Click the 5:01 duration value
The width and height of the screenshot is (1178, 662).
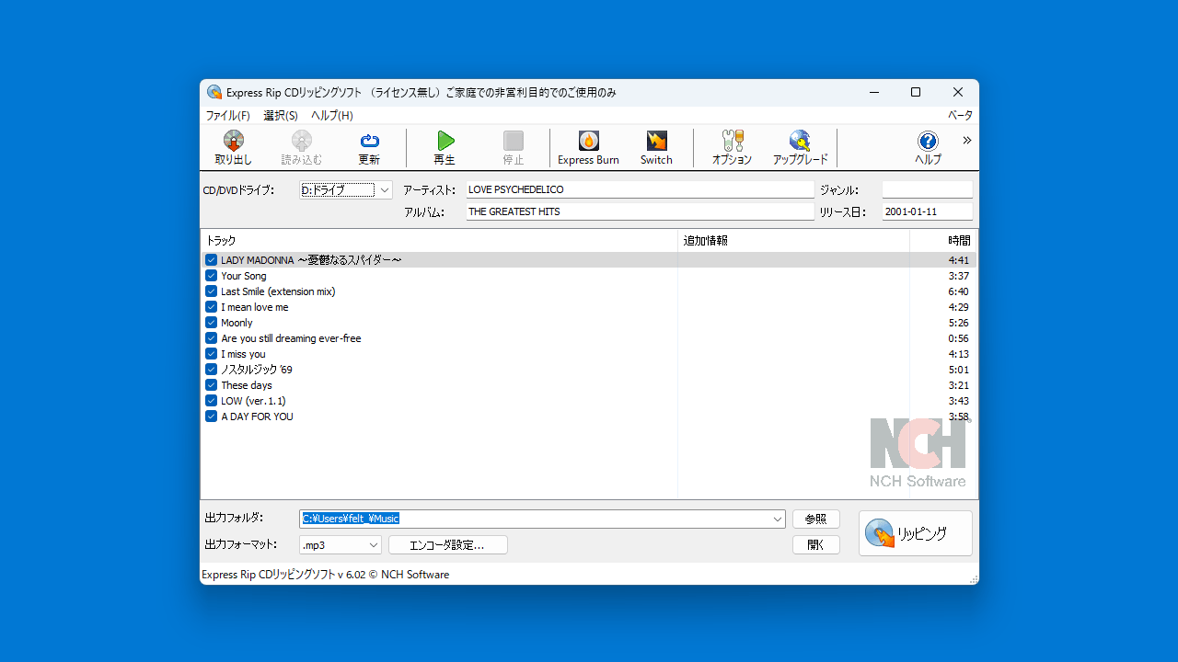959,370
